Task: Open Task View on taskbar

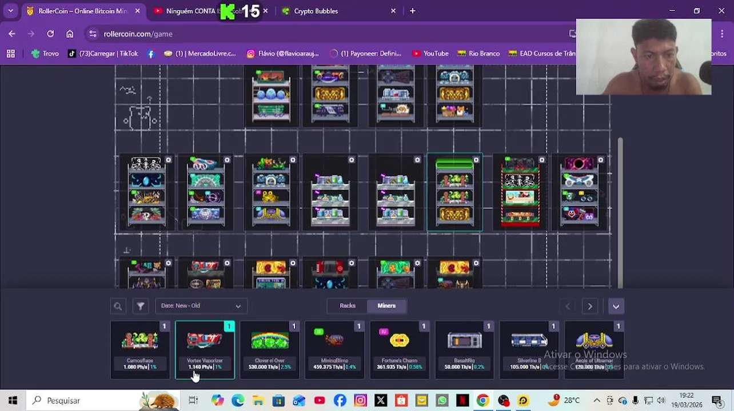Action: point(193,400)
